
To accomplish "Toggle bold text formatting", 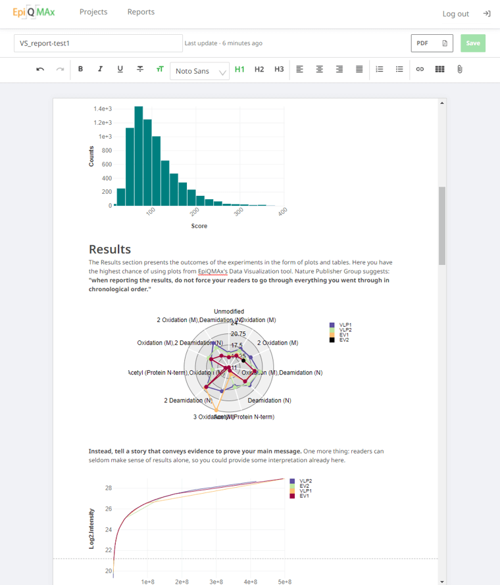I will (x=80, y=69).
